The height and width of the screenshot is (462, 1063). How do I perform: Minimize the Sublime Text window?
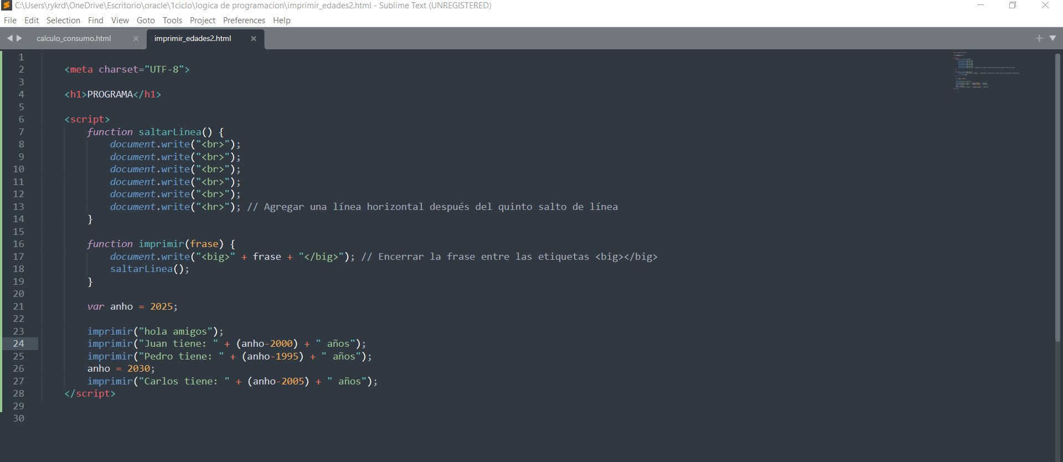[981, 6]
